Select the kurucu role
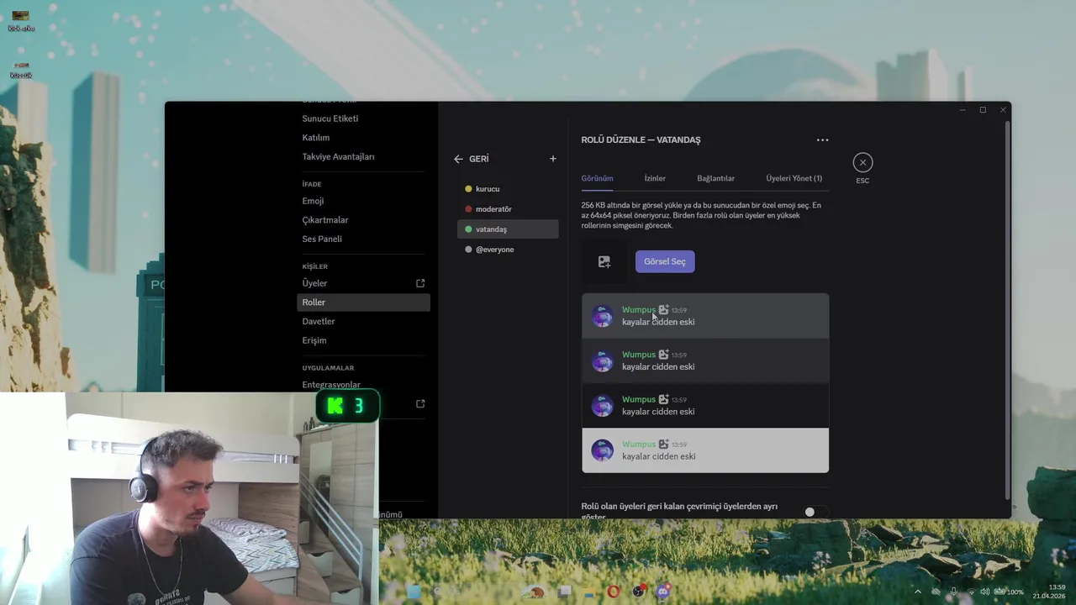 pos(508,189)
